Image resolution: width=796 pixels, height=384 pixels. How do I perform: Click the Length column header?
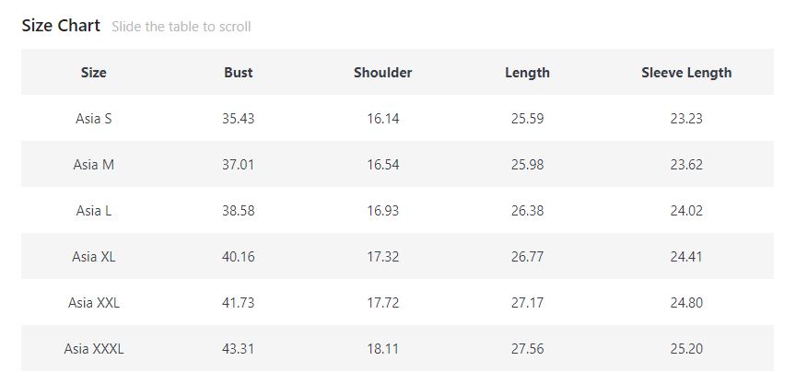click(x=527, y=73)
